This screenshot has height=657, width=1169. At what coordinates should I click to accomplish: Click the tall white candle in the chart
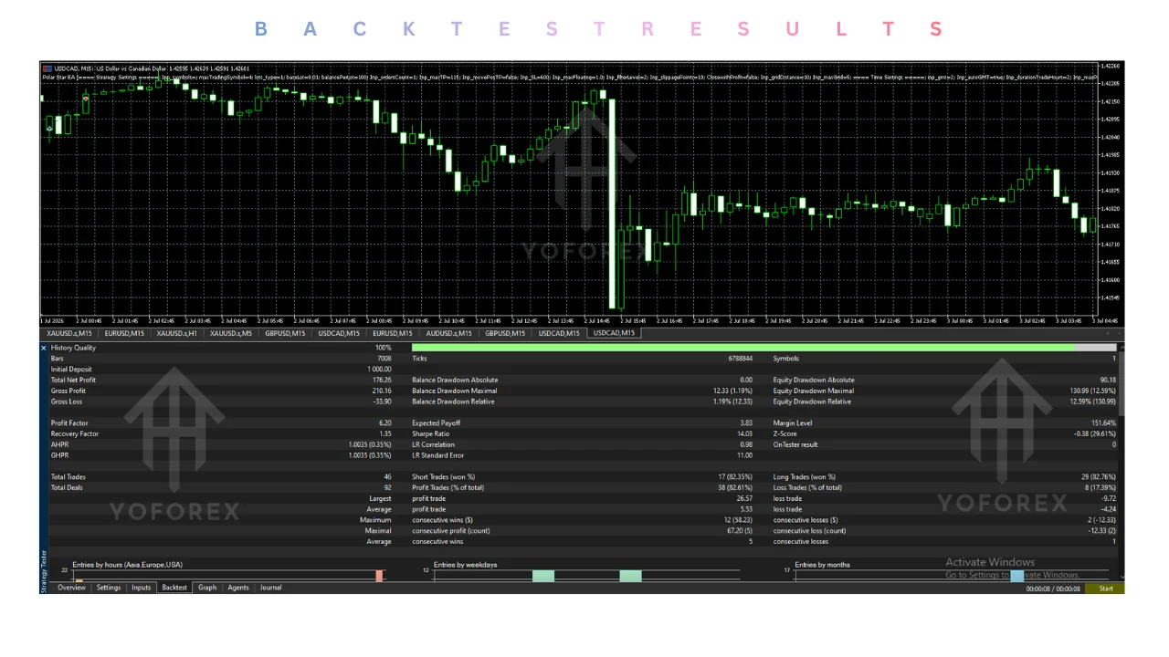coord(612,203)
